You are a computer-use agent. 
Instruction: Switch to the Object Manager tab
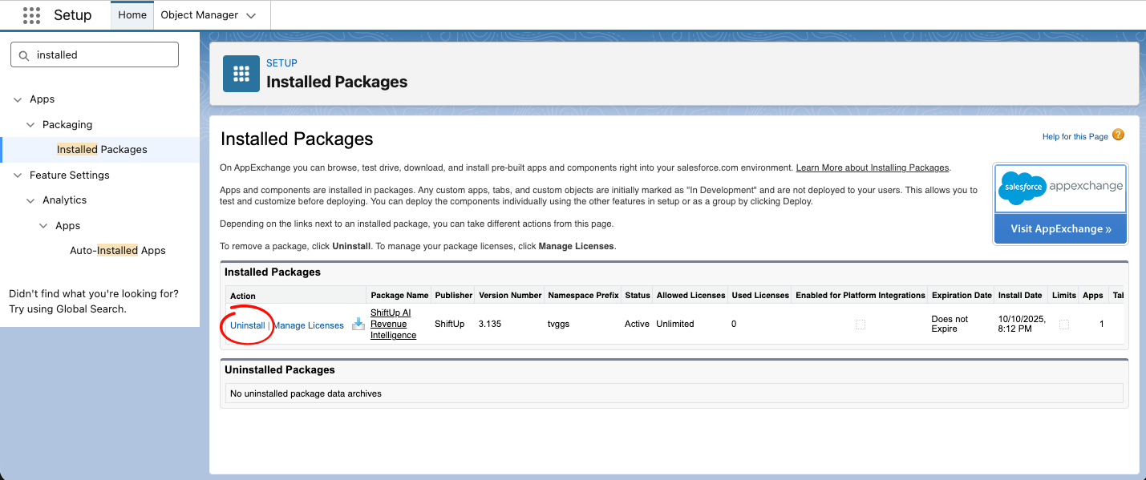tap(200, 15)
